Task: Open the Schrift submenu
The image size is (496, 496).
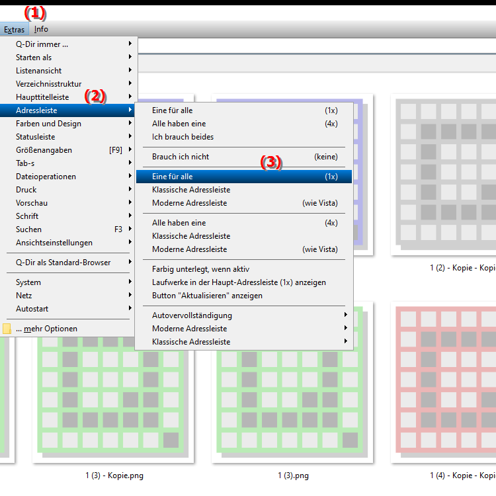Action: coord(68,216)
